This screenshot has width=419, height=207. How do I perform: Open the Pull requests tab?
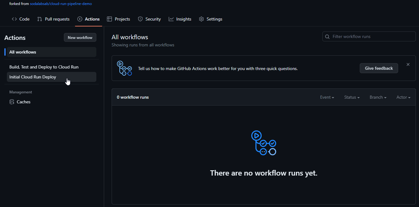pos(53,19)
